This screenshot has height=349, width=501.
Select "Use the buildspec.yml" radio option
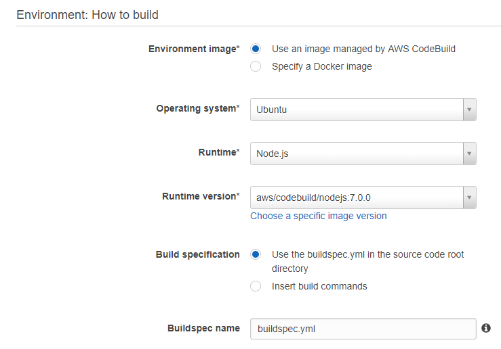(256, 254)
